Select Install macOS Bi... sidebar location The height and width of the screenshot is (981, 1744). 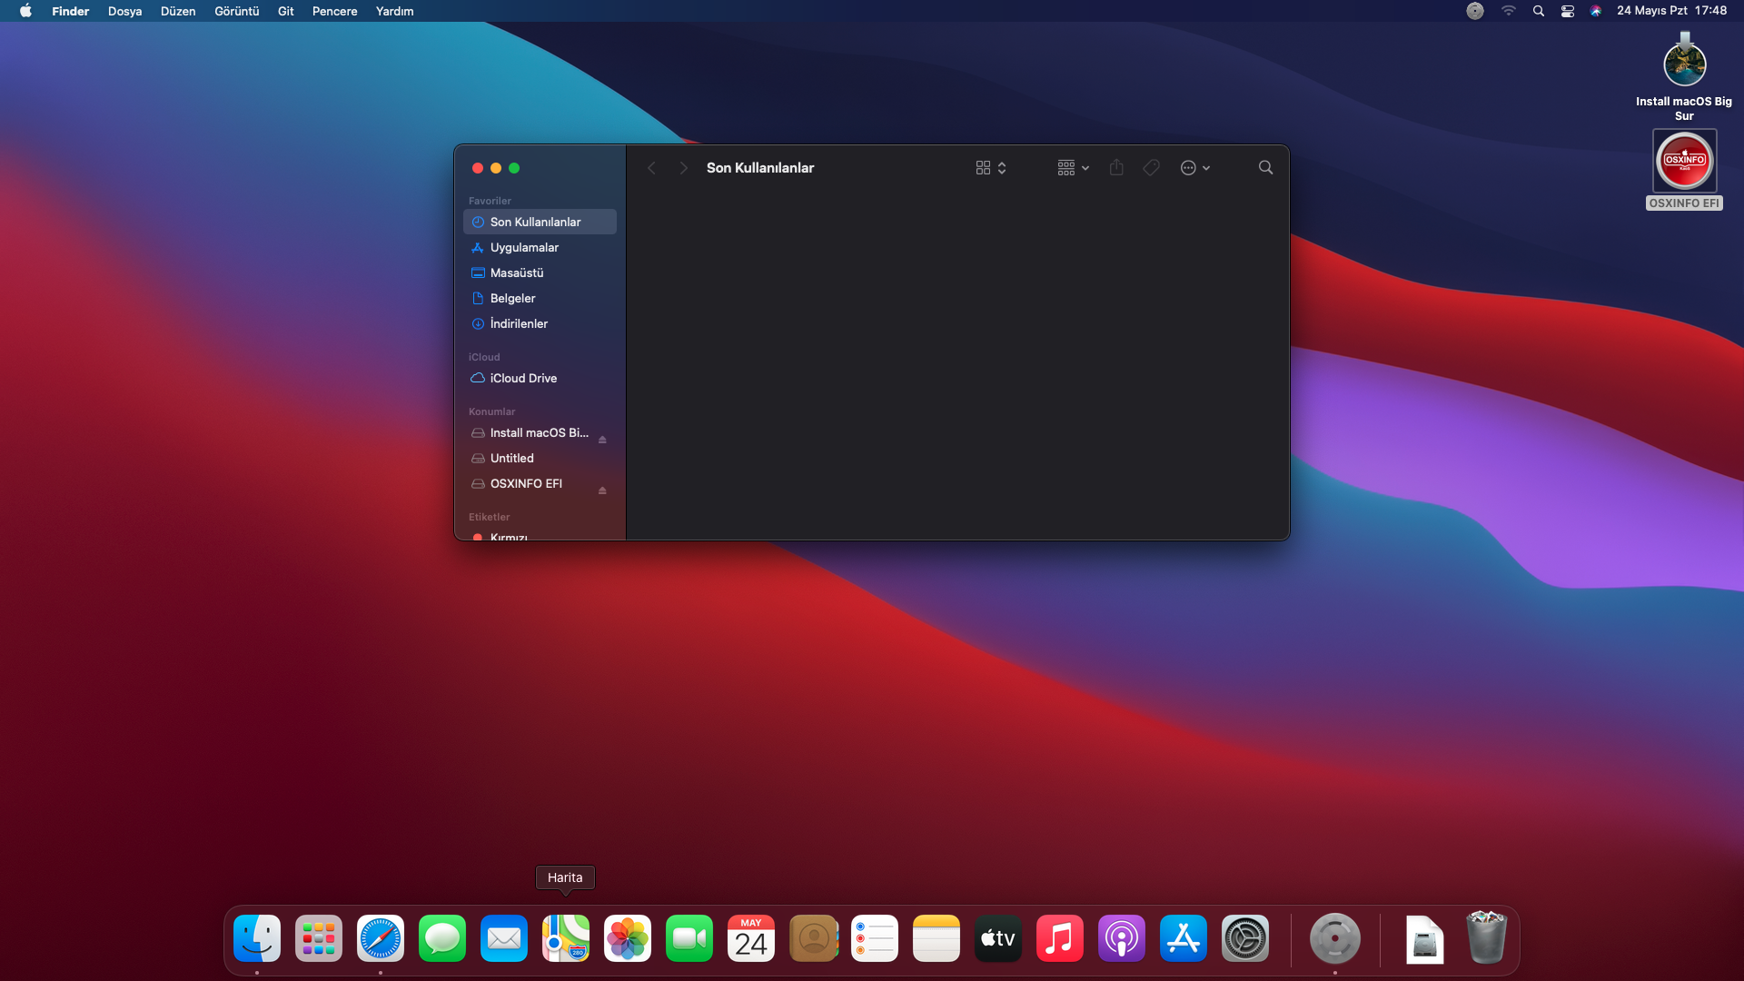coord(540,432)
